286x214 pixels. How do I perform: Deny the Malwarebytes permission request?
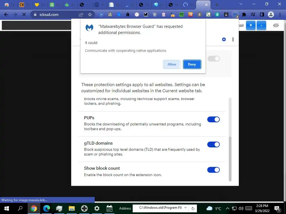(192, 64)
